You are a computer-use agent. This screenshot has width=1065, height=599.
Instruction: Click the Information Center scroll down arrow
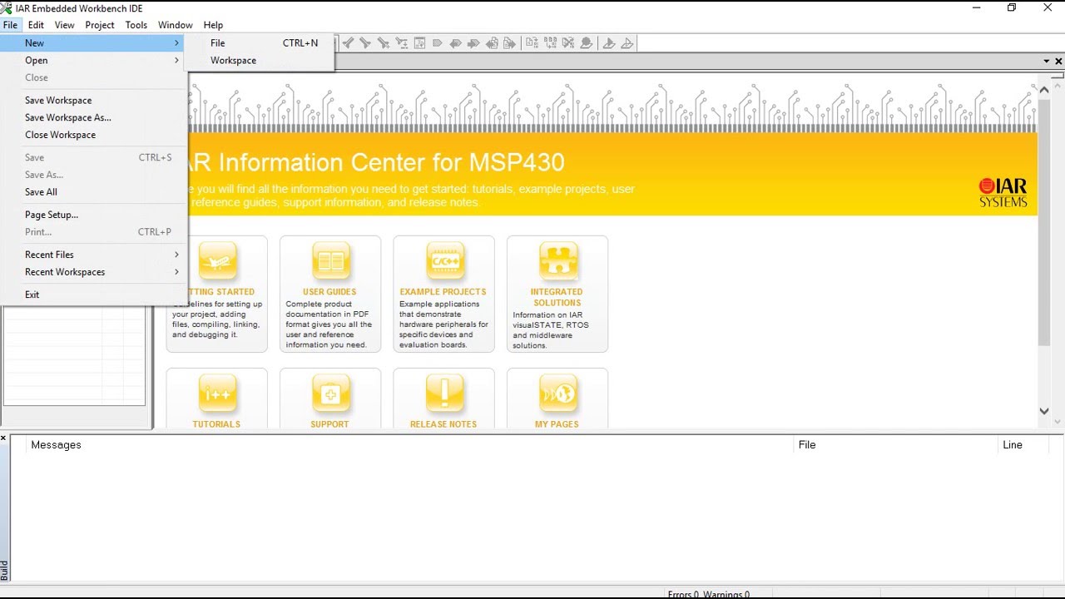pyautogui.click(x=1044, y=410)
